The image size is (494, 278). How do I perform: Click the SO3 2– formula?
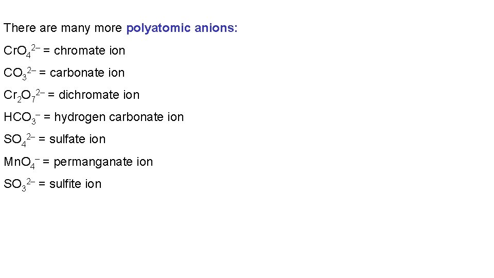(x=19, y=184)
